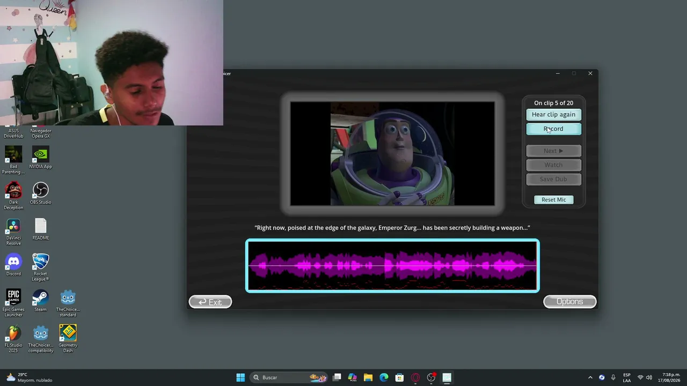
Task: Show hidden system tray icons
Action: coord(590,377)
